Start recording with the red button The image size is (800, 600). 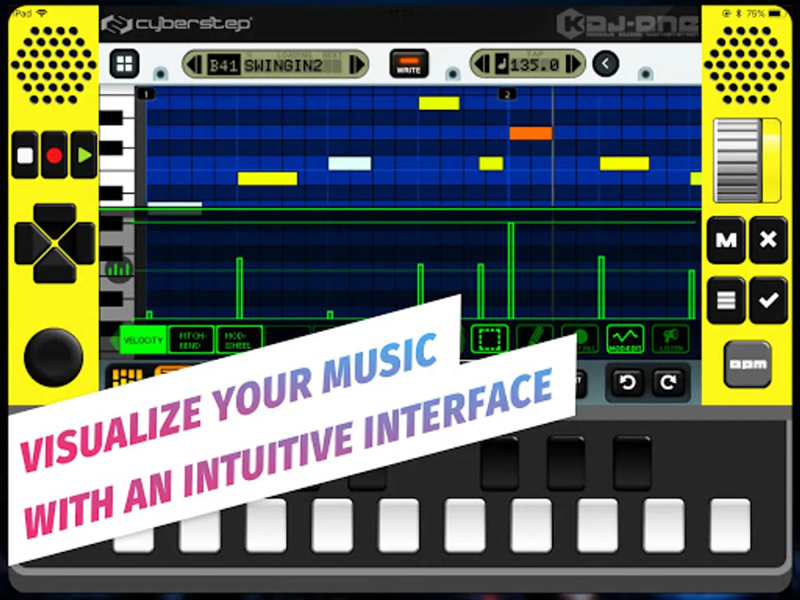tap(55, 155)
